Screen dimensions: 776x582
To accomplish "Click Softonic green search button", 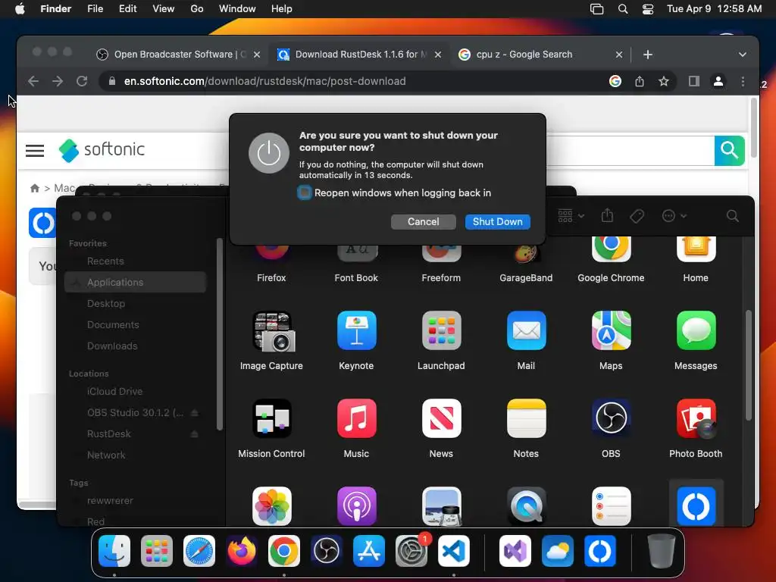I will pyautogui.click(x=730, y=151).
